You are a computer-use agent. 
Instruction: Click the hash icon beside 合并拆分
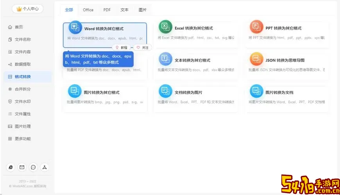(x=10, y=89)
